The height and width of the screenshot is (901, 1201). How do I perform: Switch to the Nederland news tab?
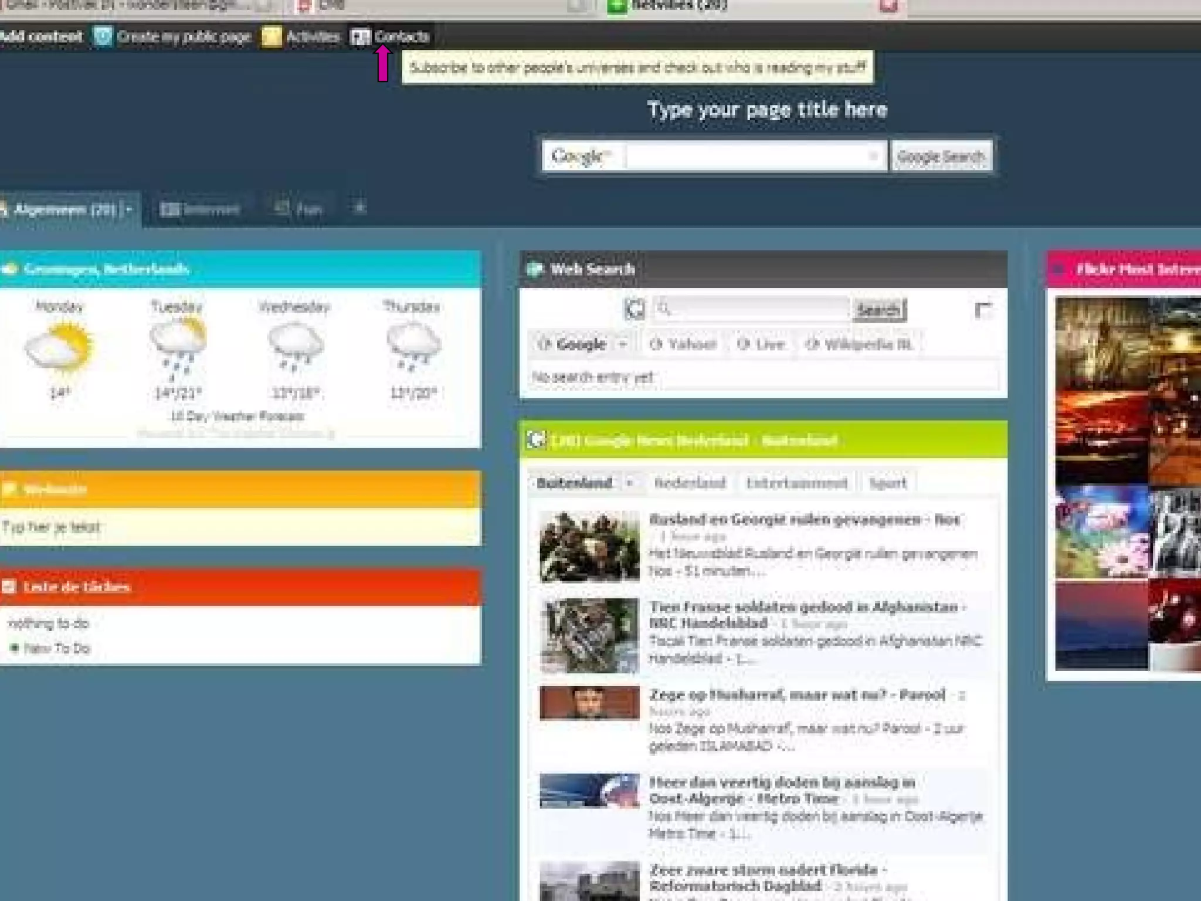pos(690,483)
